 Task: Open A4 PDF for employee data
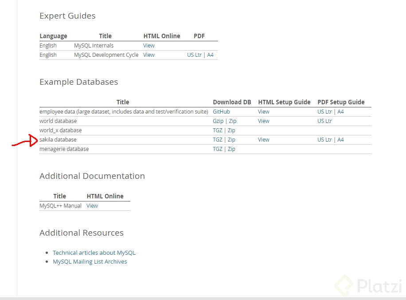pyautogui.click(x=340, y=112)
